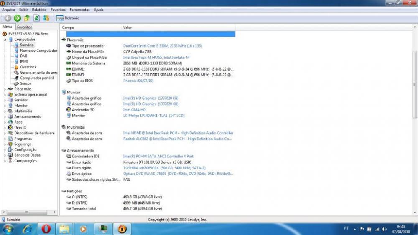This screenshot has height=235, width=418.
Task: Collapse the Computador tree node
Action: click(5, 40)
